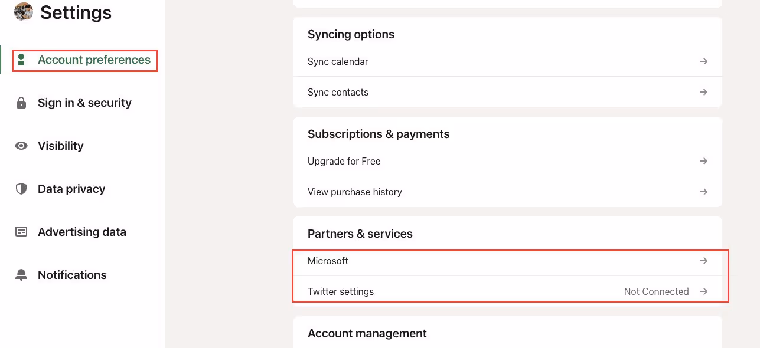Click the lock icon next to Sign in & security
This screenshot has width=760, height=348.
(x=21, y=102)
